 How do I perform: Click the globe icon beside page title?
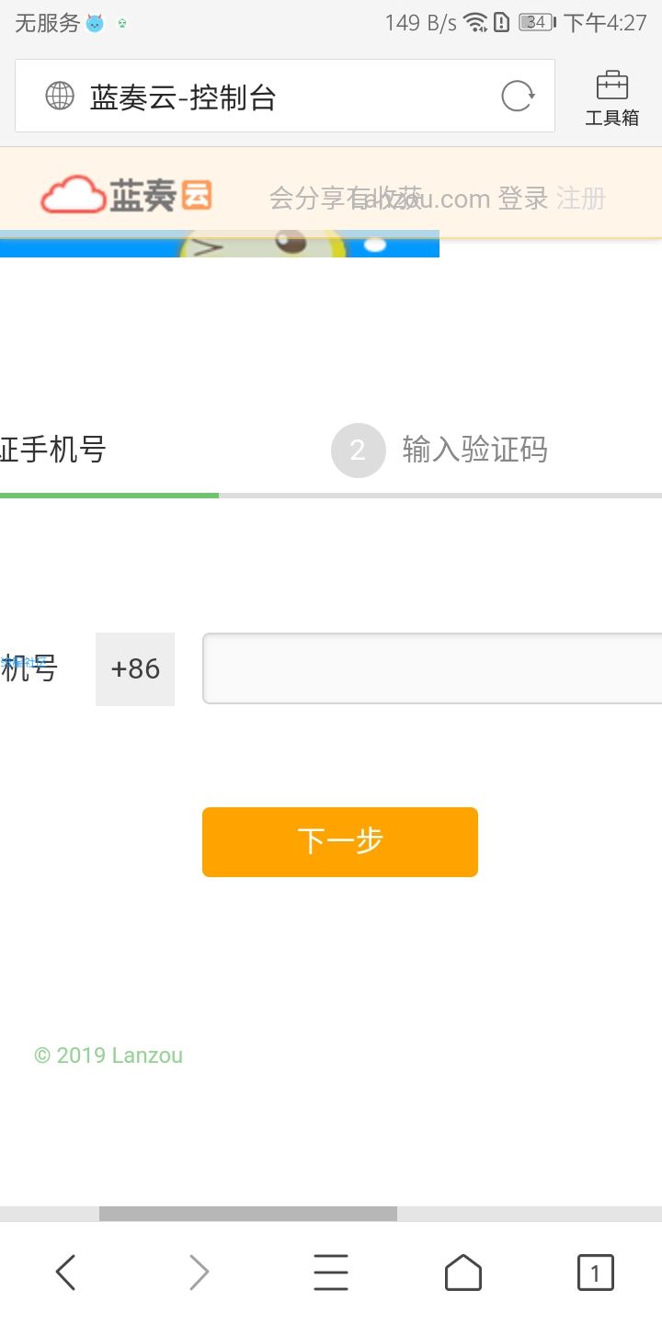pos(60,97)
